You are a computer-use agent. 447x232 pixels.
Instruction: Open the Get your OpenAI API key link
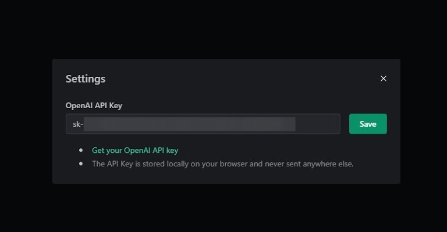[135, 150]
